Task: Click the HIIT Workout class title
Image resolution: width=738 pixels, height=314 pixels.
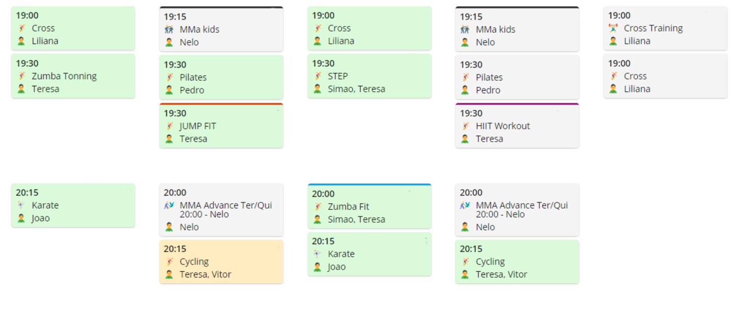Action: [x=503, y=126]
